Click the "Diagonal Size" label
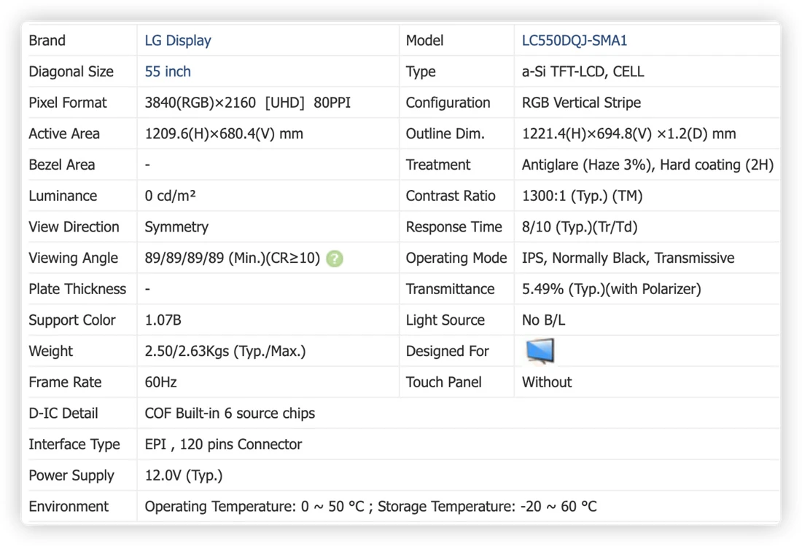Image resolution: width=802 pixels, height=546 pixels. point(71,71)
